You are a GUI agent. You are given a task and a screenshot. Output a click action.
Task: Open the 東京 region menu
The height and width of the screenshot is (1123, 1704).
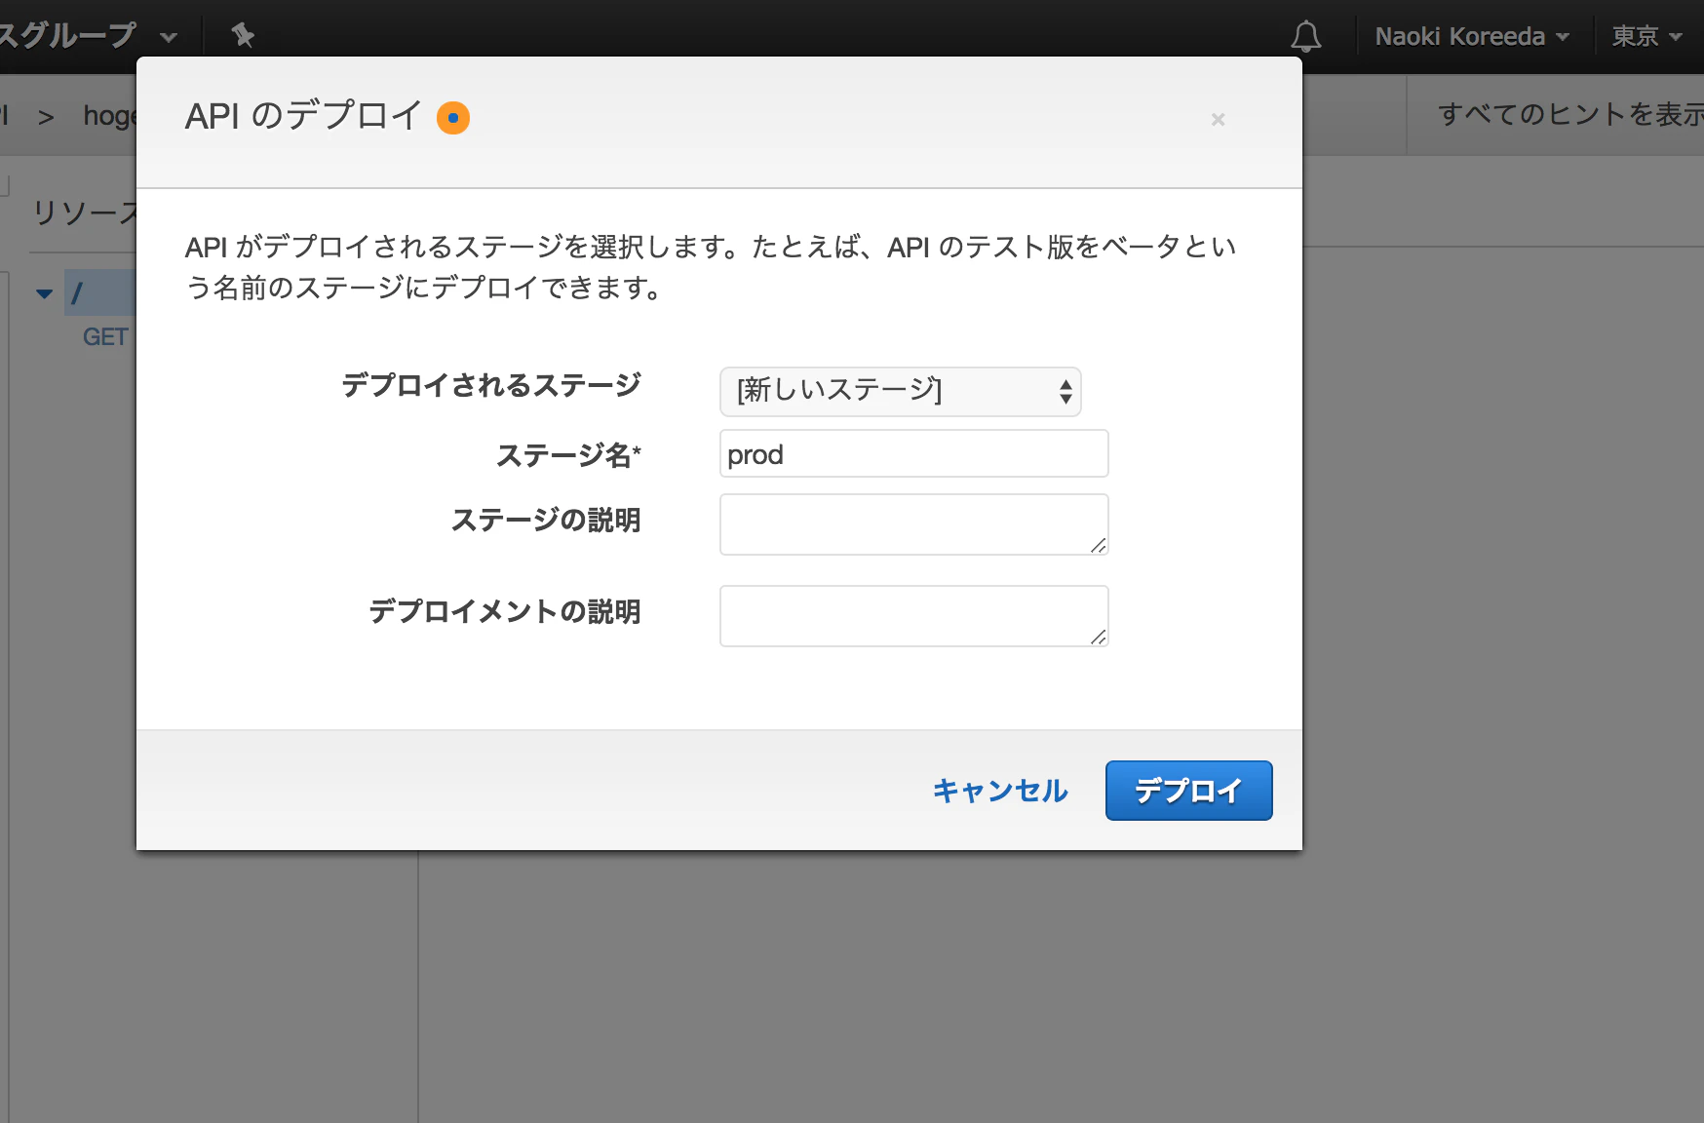pyautogui.click(x=1646, y=36)
